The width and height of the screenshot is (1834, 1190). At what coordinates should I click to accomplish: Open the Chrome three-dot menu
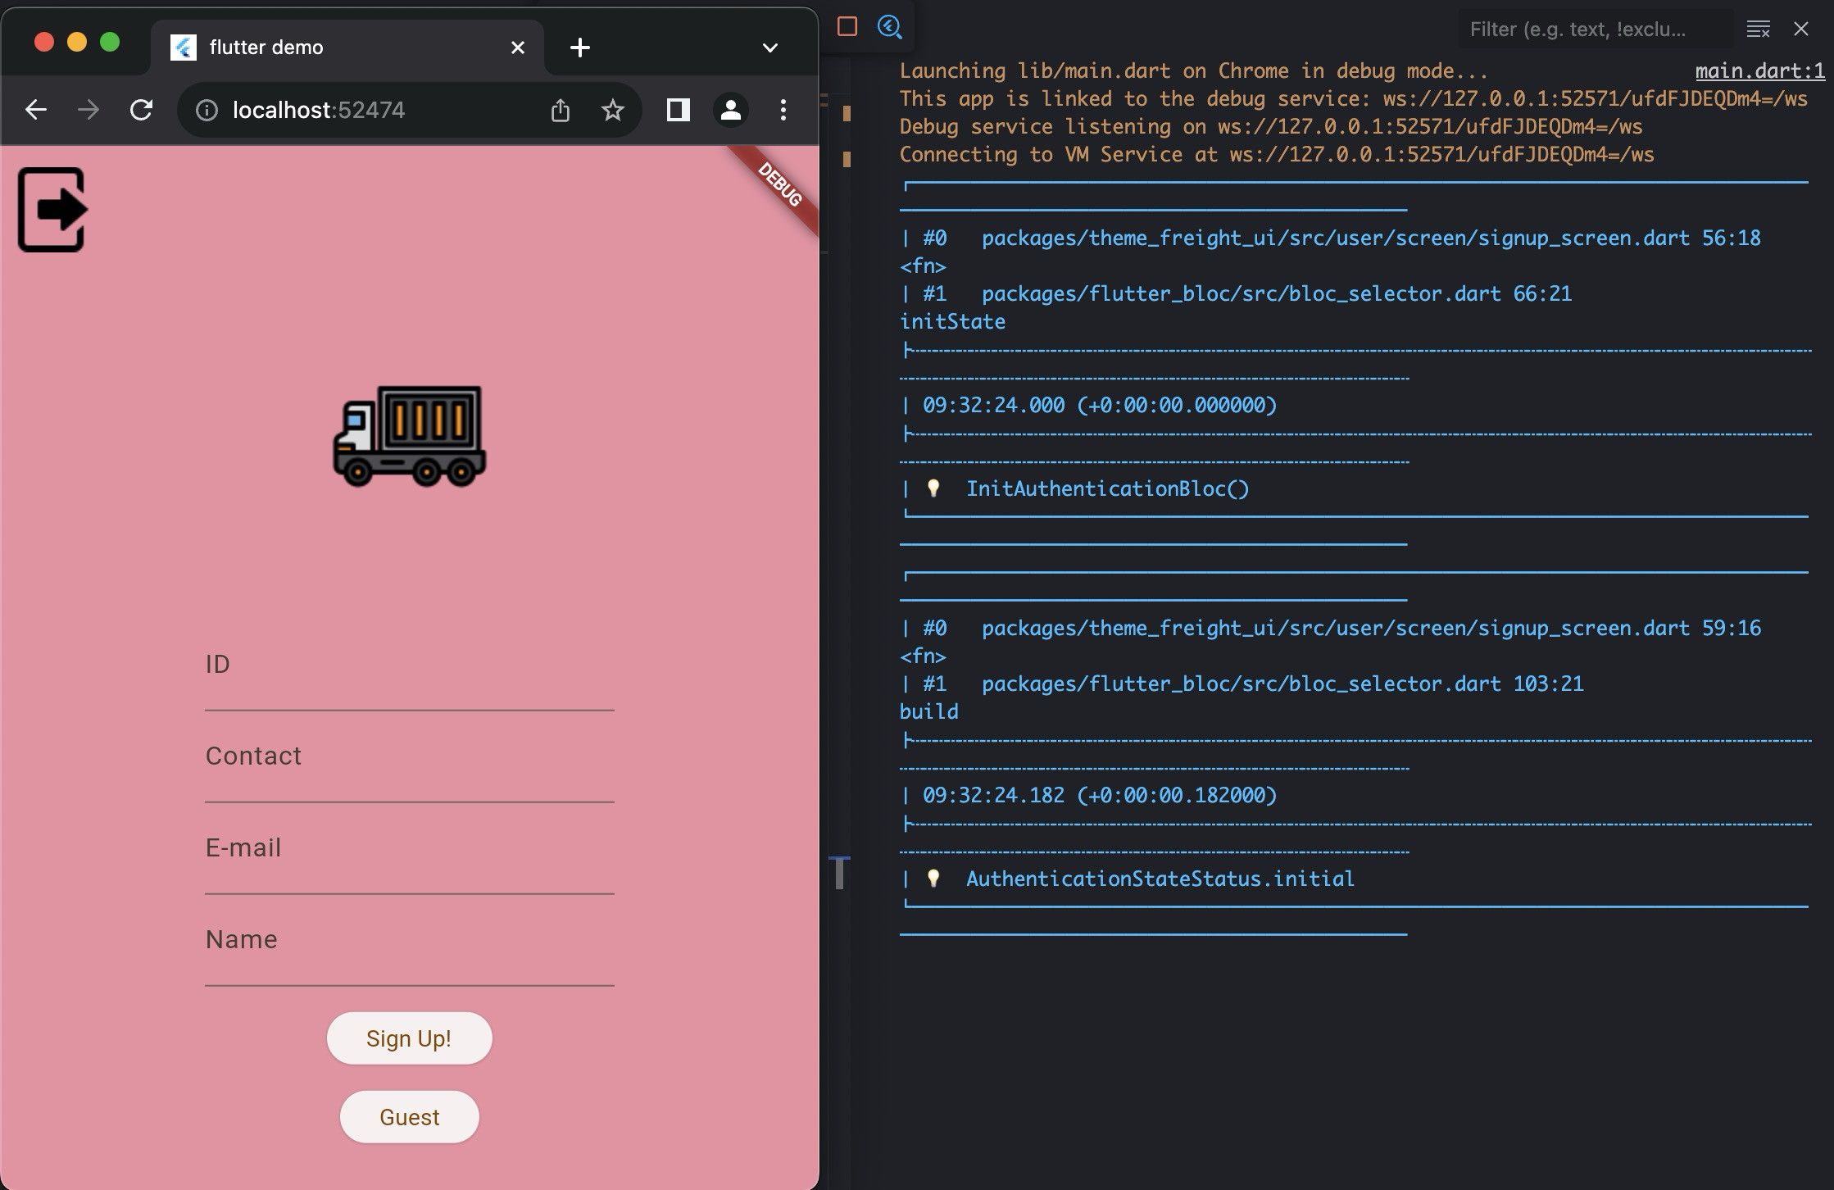coord(783,110)
